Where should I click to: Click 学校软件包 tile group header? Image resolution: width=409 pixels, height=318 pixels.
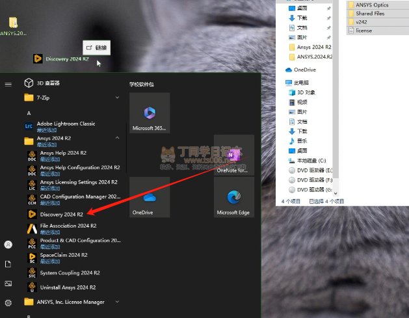tap(141, 85)
